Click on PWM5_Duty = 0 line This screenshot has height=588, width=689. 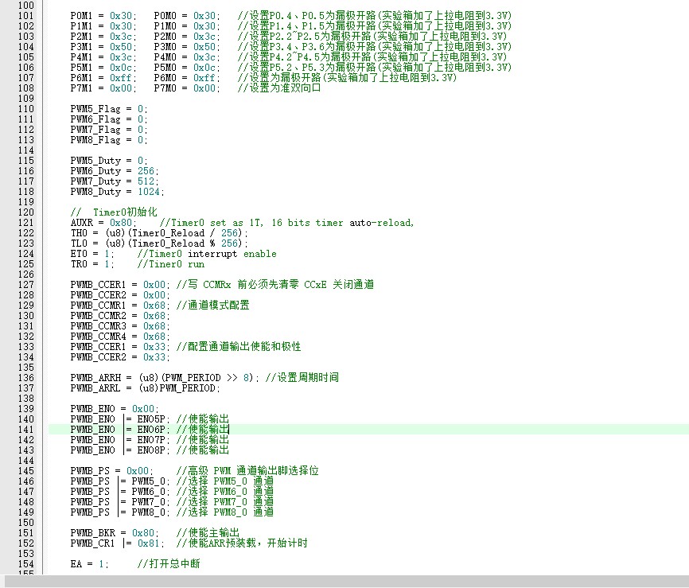tap(109, 161)
